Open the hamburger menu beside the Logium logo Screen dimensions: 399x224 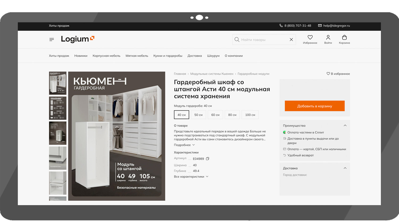(52, 39)
